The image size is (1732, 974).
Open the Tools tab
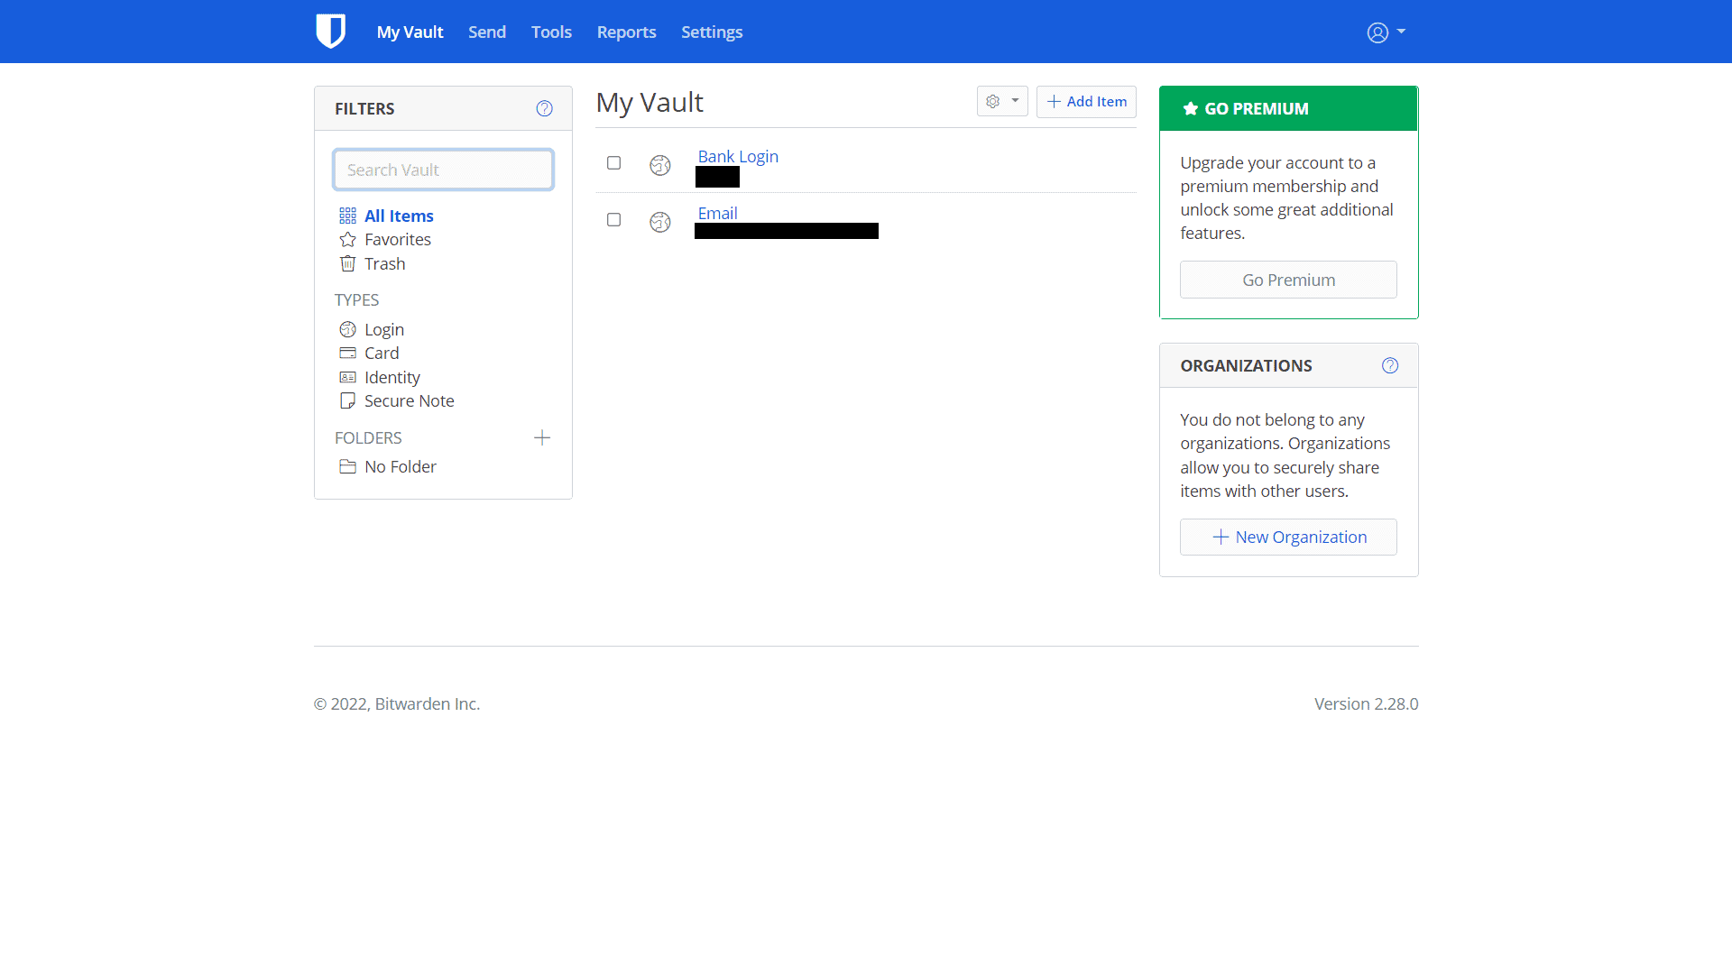point(551,32)
